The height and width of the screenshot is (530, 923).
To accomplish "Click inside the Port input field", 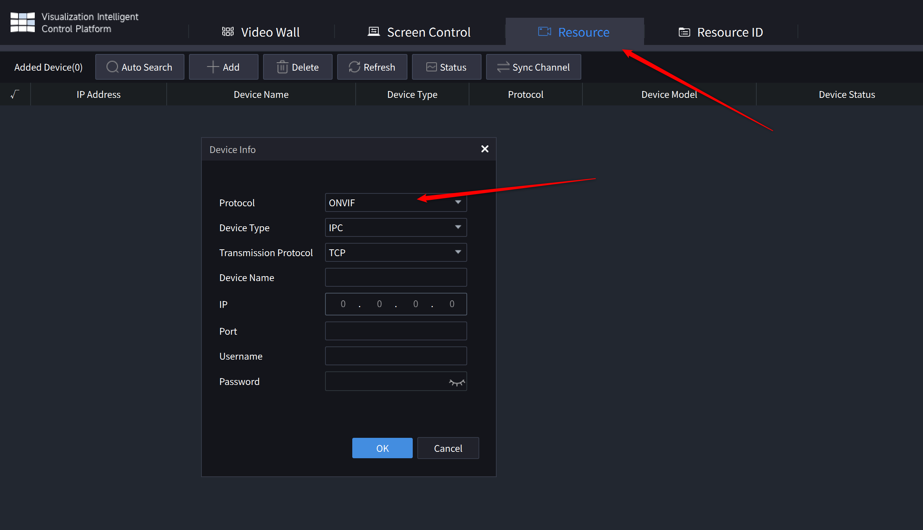I will tap(395, 331).
